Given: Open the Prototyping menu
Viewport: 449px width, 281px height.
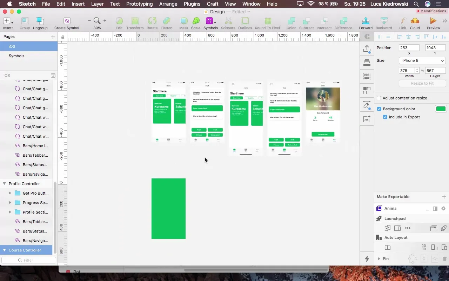Looking at the screenshot, I should (x=139, y=4).
